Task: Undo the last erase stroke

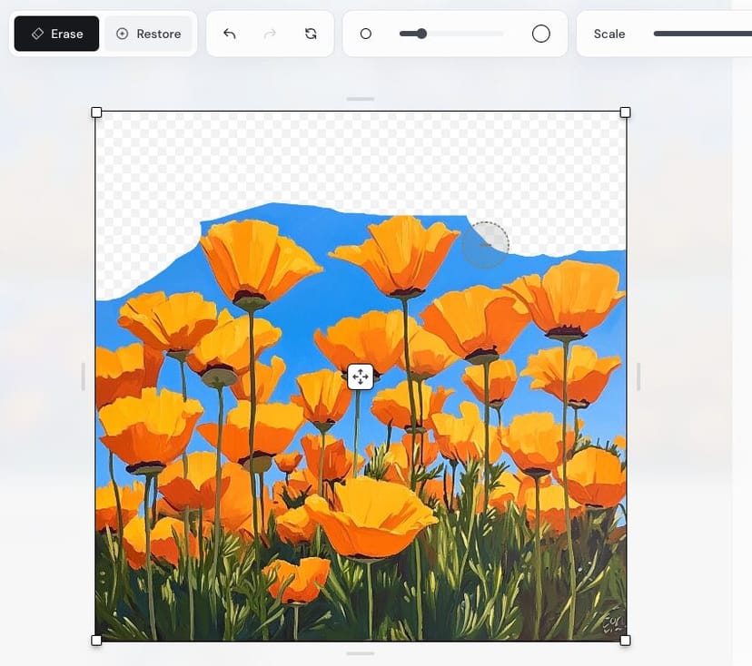Action: tap(230, 34)
